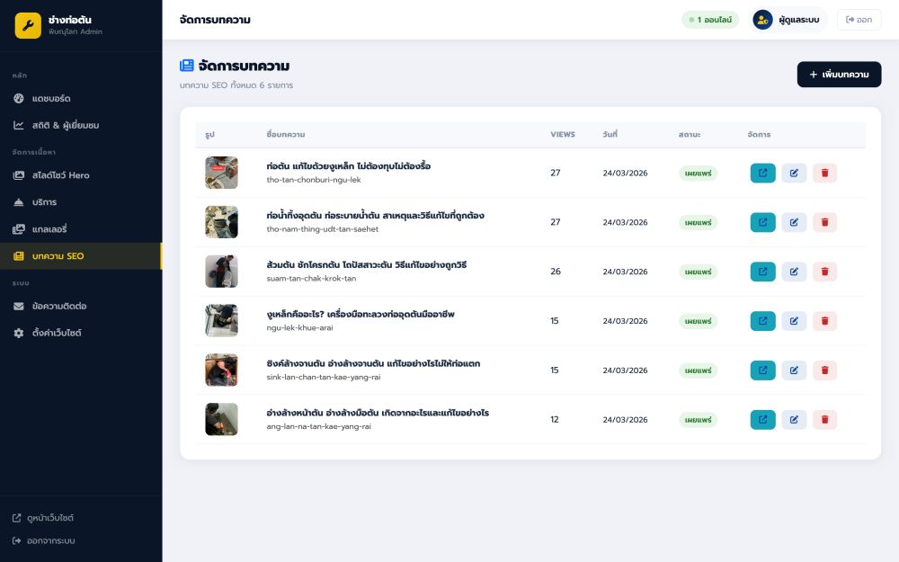Open ตั้งค่าเว็บไซต์ settings page

(x=56, y=333)
